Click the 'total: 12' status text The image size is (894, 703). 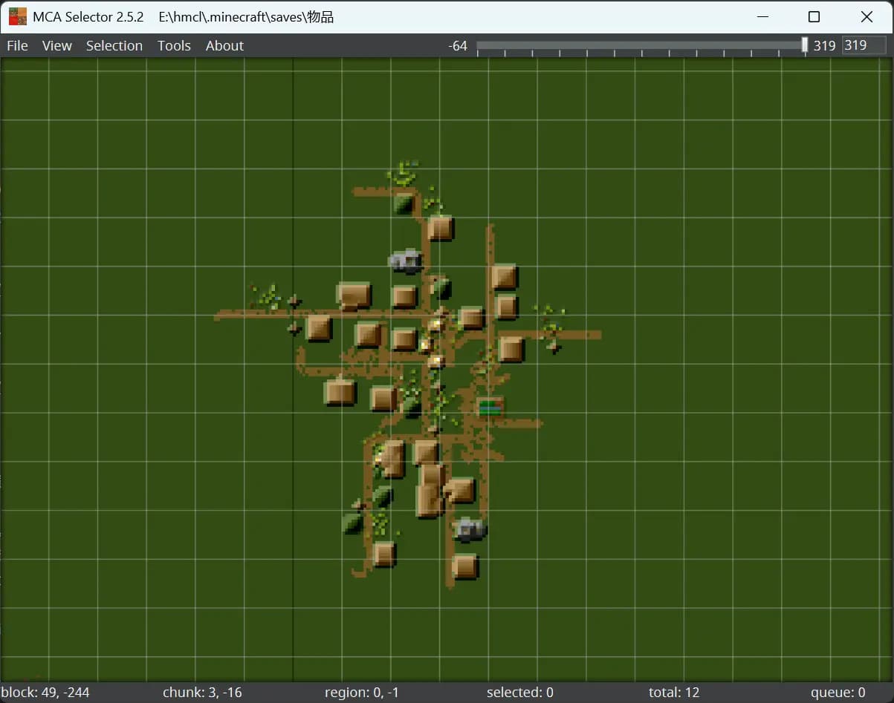click(x=674, y=692)
